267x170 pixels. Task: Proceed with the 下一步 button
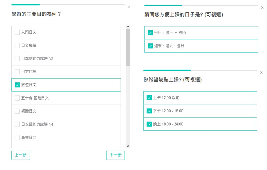tap(115, 155)
